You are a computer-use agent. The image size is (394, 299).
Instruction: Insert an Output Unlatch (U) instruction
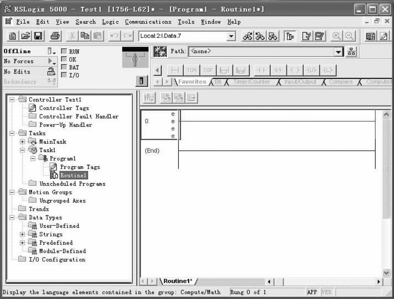tap(311, 70)
